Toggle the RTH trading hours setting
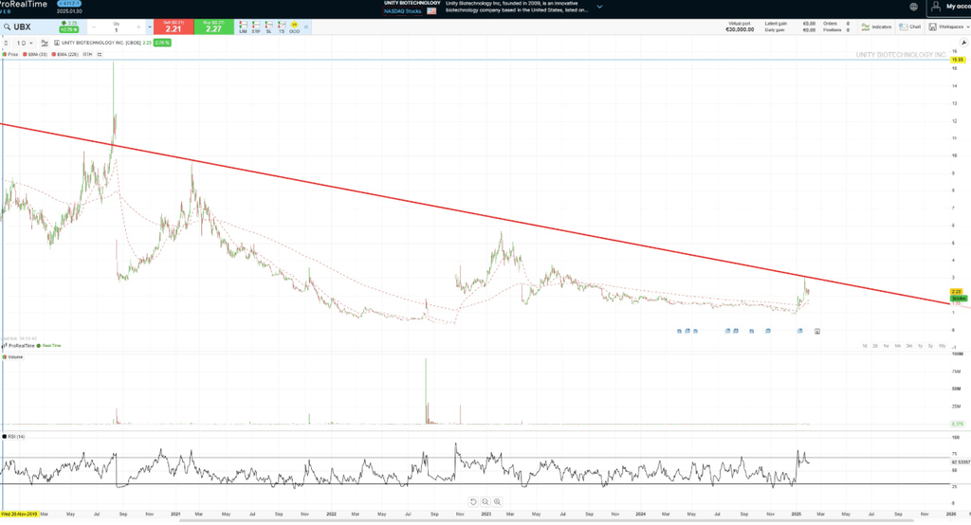This screenshot has height=525, width=971. tap(87, 55)
